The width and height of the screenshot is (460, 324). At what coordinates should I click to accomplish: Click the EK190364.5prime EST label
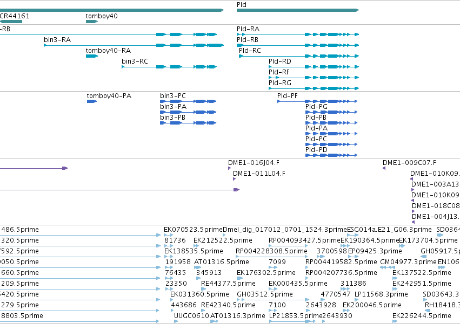pos(370,240)
